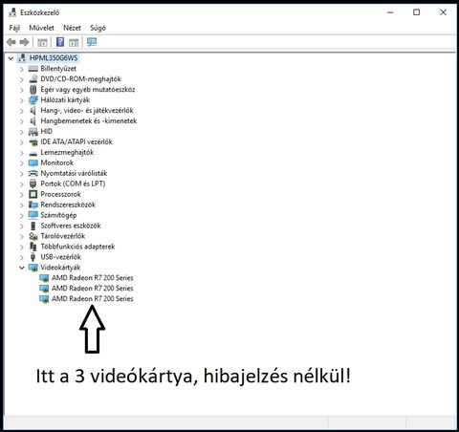
Task: Click the Hálózati kártyák network icon
Action: (x=33, y=100)
